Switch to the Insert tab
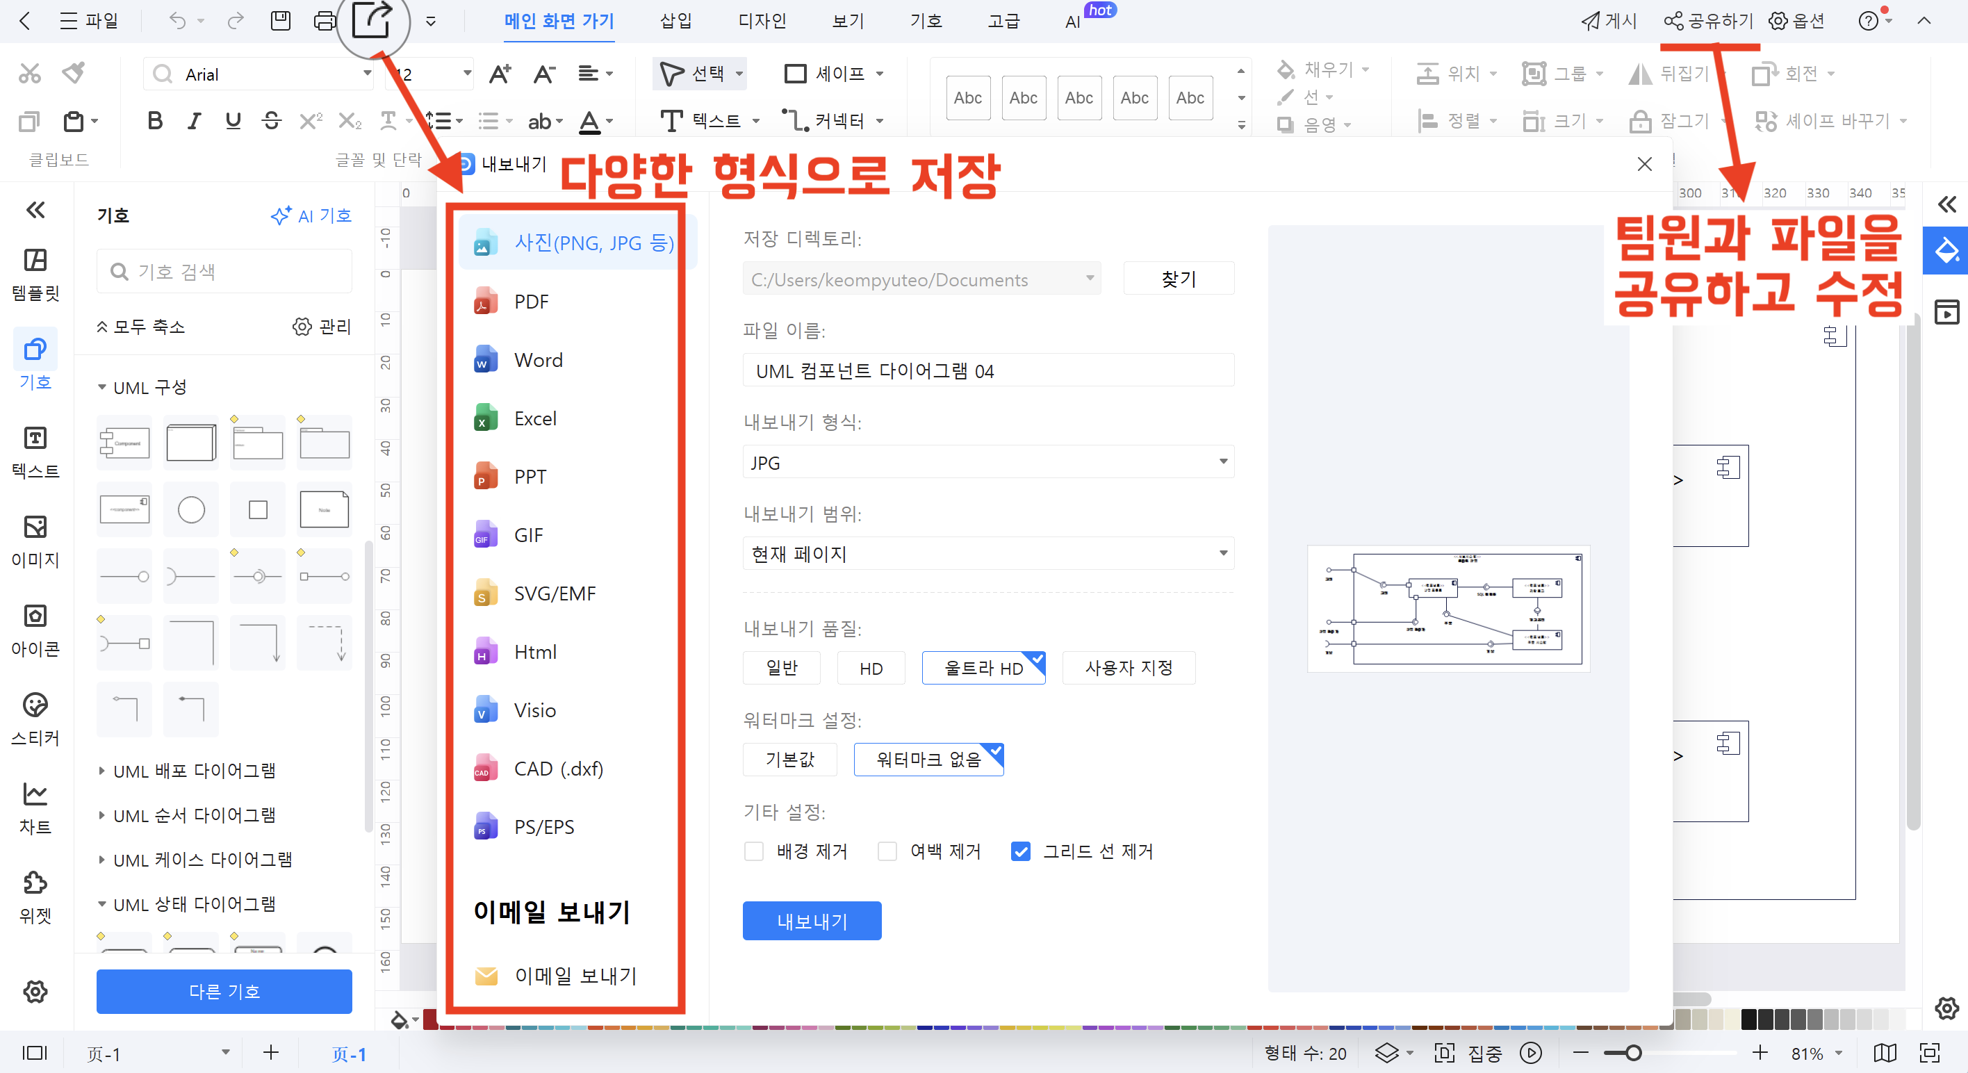Screen dimensions: 1968x1073 coord(675,21)
